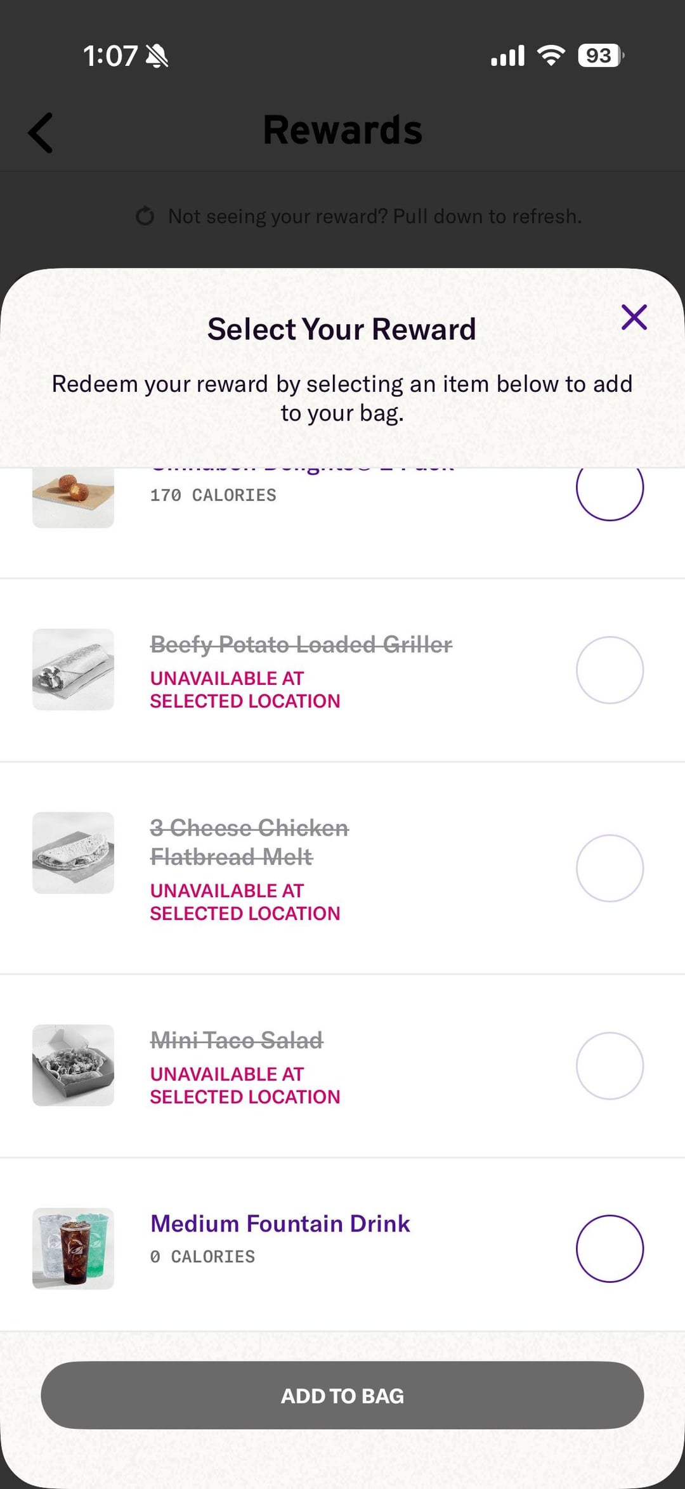Screen dimensions: 685x1489
Task: Close the Select Your Reward sheet
Action: pyautogui.click(x=634, y=317)
